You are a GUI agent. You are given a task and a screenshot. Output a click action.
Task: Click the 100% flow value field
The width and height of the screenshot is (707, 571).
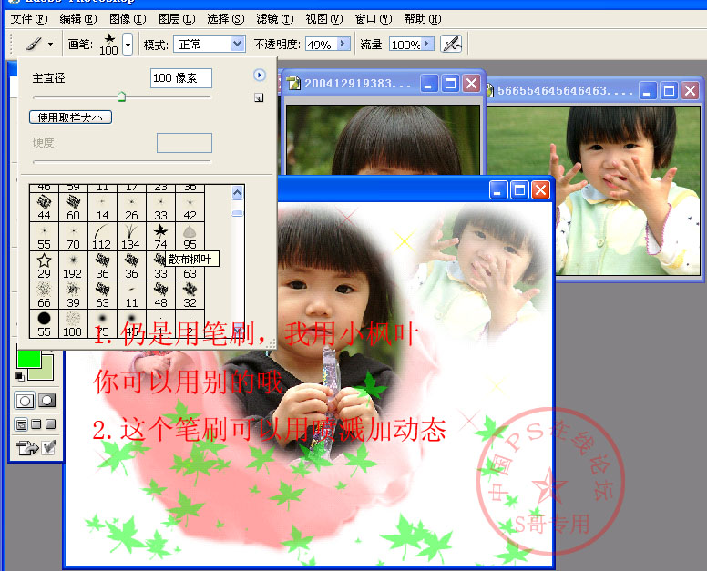click(405, 44)
